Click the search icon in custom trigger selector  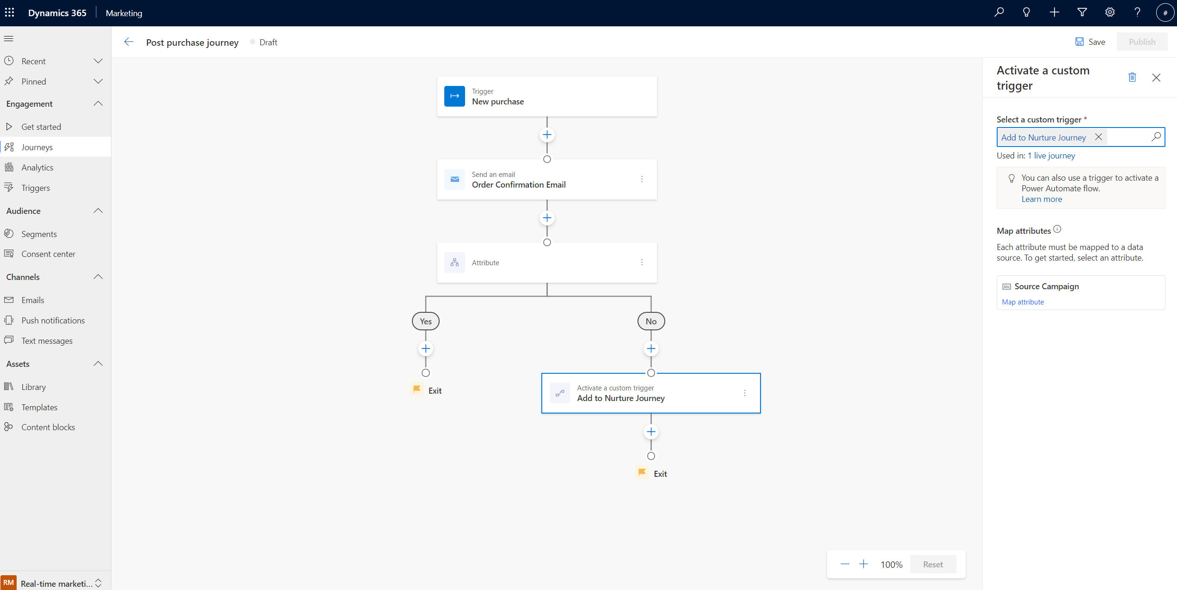1156,137
